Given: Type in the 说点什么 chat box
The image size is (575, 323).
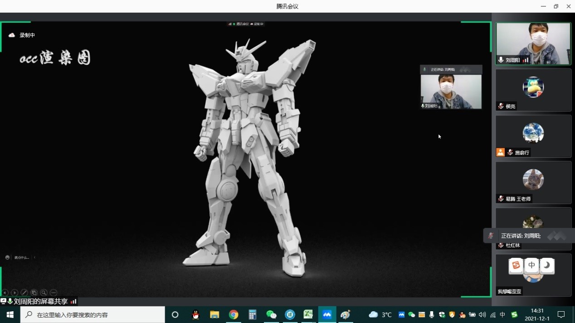Looking at the screenshot, I should pos(22,257).
